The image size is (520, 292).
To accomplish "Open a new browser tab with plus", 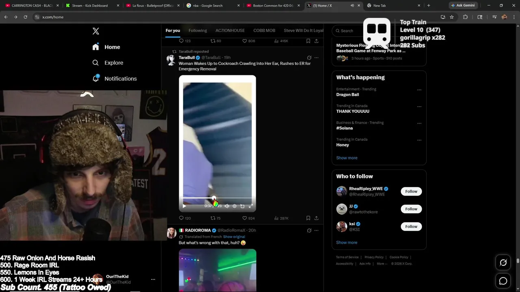I will [x=429, y=5].
